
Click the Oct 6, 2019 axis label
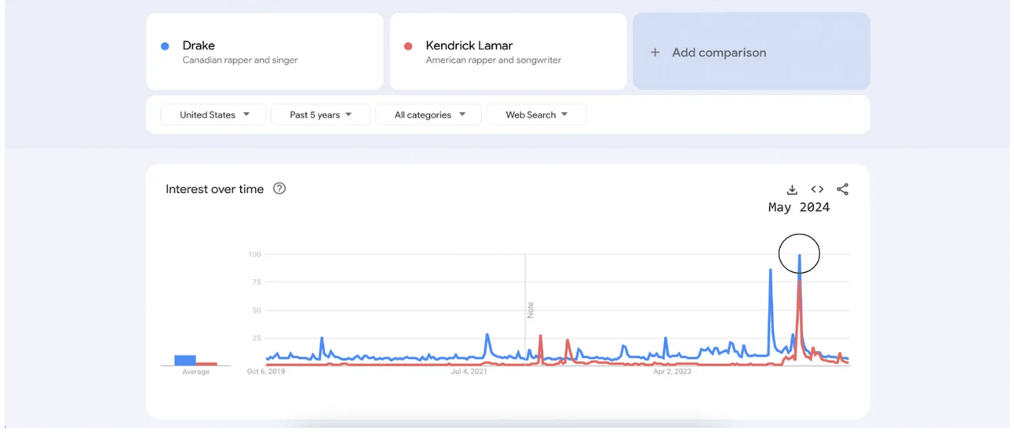click(x=266, y=372)
